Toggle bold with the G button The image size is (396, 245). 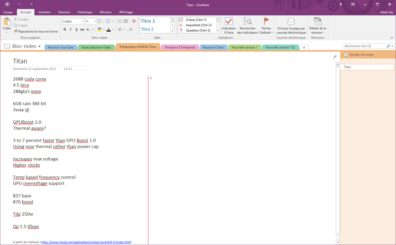(64, 29)
